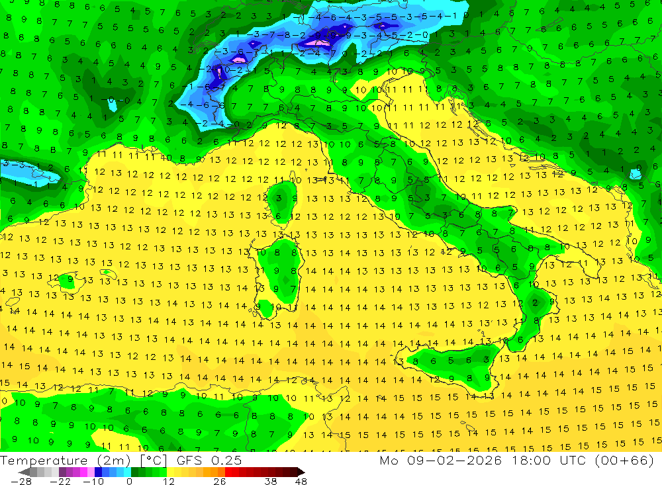
Task: Click the dark purple swatch in legend
Action: [x=62, y=472]
